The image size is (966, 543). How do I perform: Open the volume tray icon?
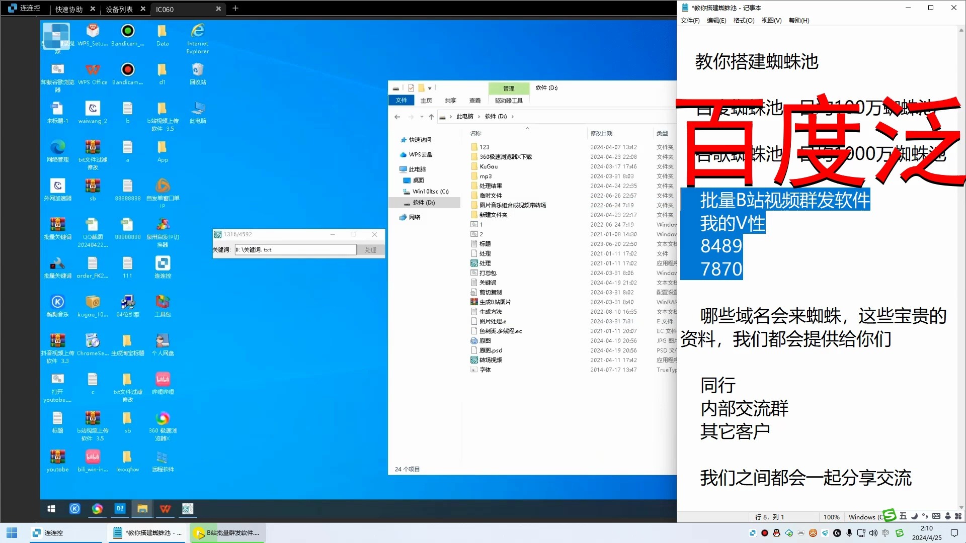coord(873,533)
